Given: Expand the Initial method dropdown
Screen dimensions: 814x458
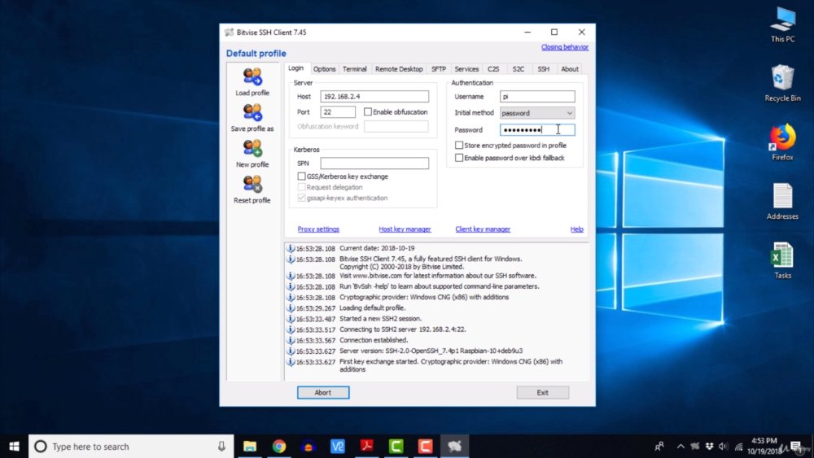Looking at the screenshot, I should click(537, 113).
